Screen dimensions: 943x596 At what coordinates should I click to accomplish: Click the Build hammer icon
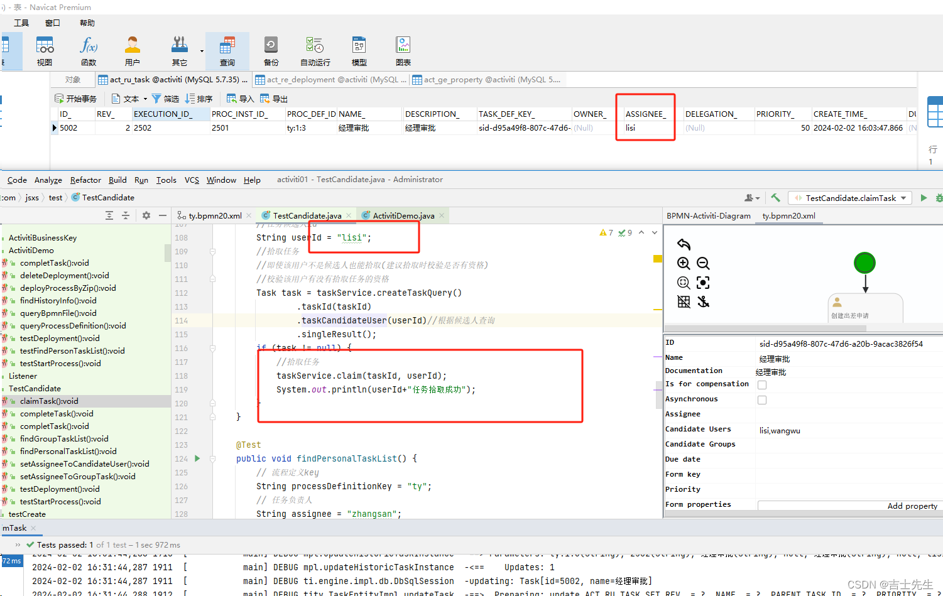pos(776,198)
